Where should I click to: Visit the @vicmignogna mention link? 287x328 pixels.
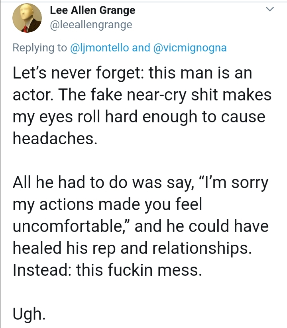pos(190,48)
